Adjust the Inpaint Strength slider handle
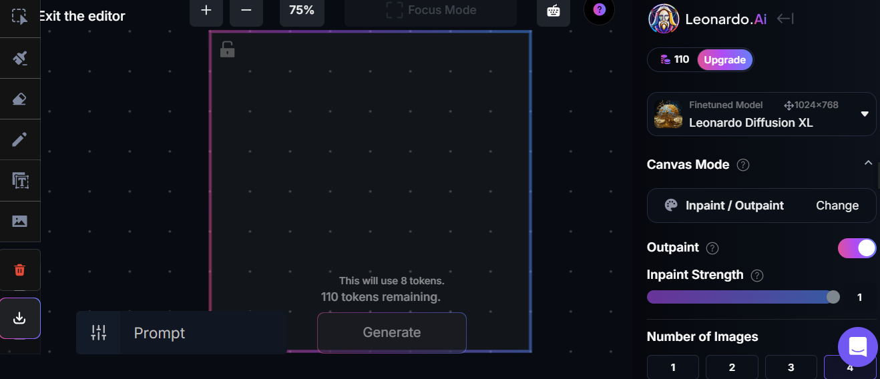This screenshot has height=379, width=880. (833, 297)
